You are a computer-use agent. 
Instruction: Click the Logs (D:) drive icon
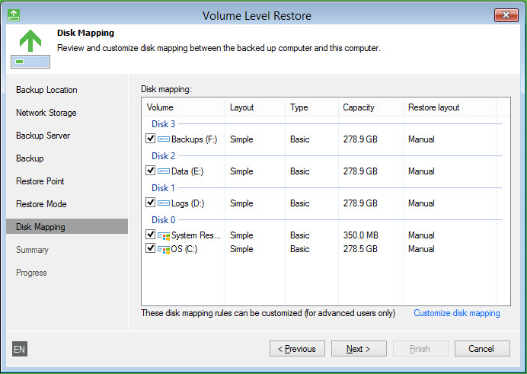[164, 203]
